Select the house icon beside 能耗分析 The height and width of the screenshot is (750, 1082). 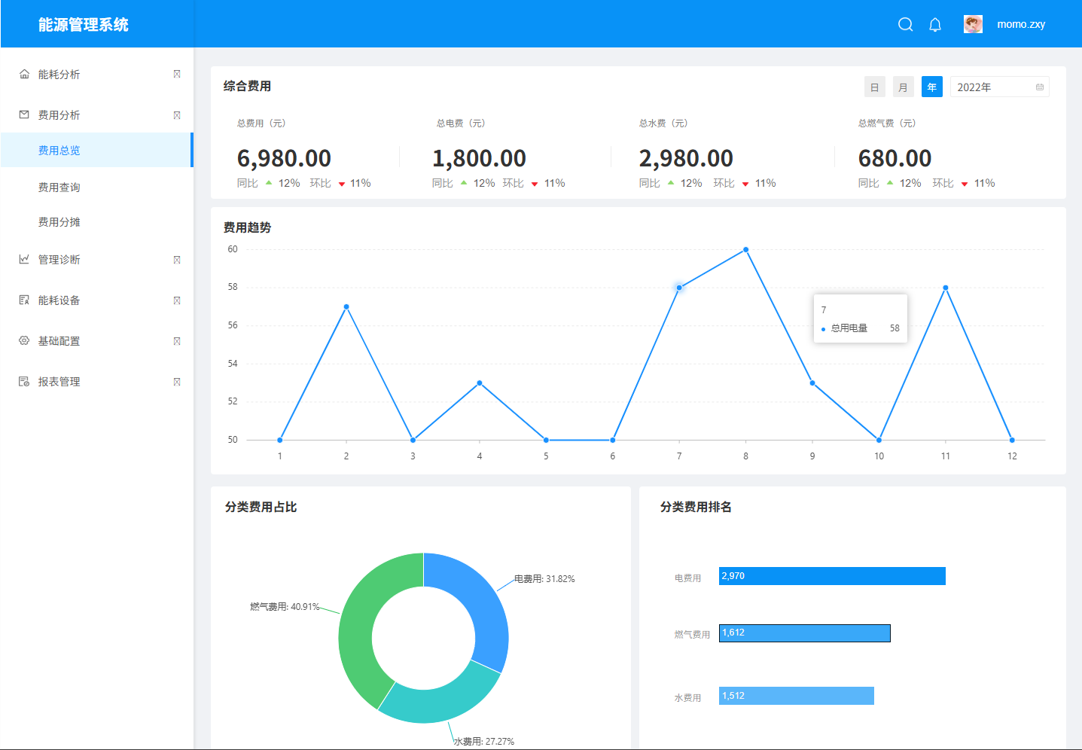pyautogui.click(x=24, y=74)
